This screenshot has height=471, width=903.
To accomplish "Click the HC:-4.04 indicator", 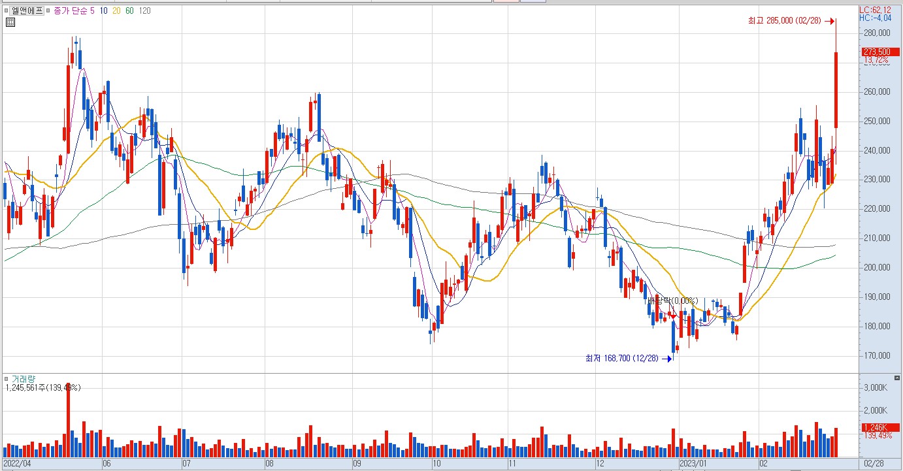I will coord(874,18).
